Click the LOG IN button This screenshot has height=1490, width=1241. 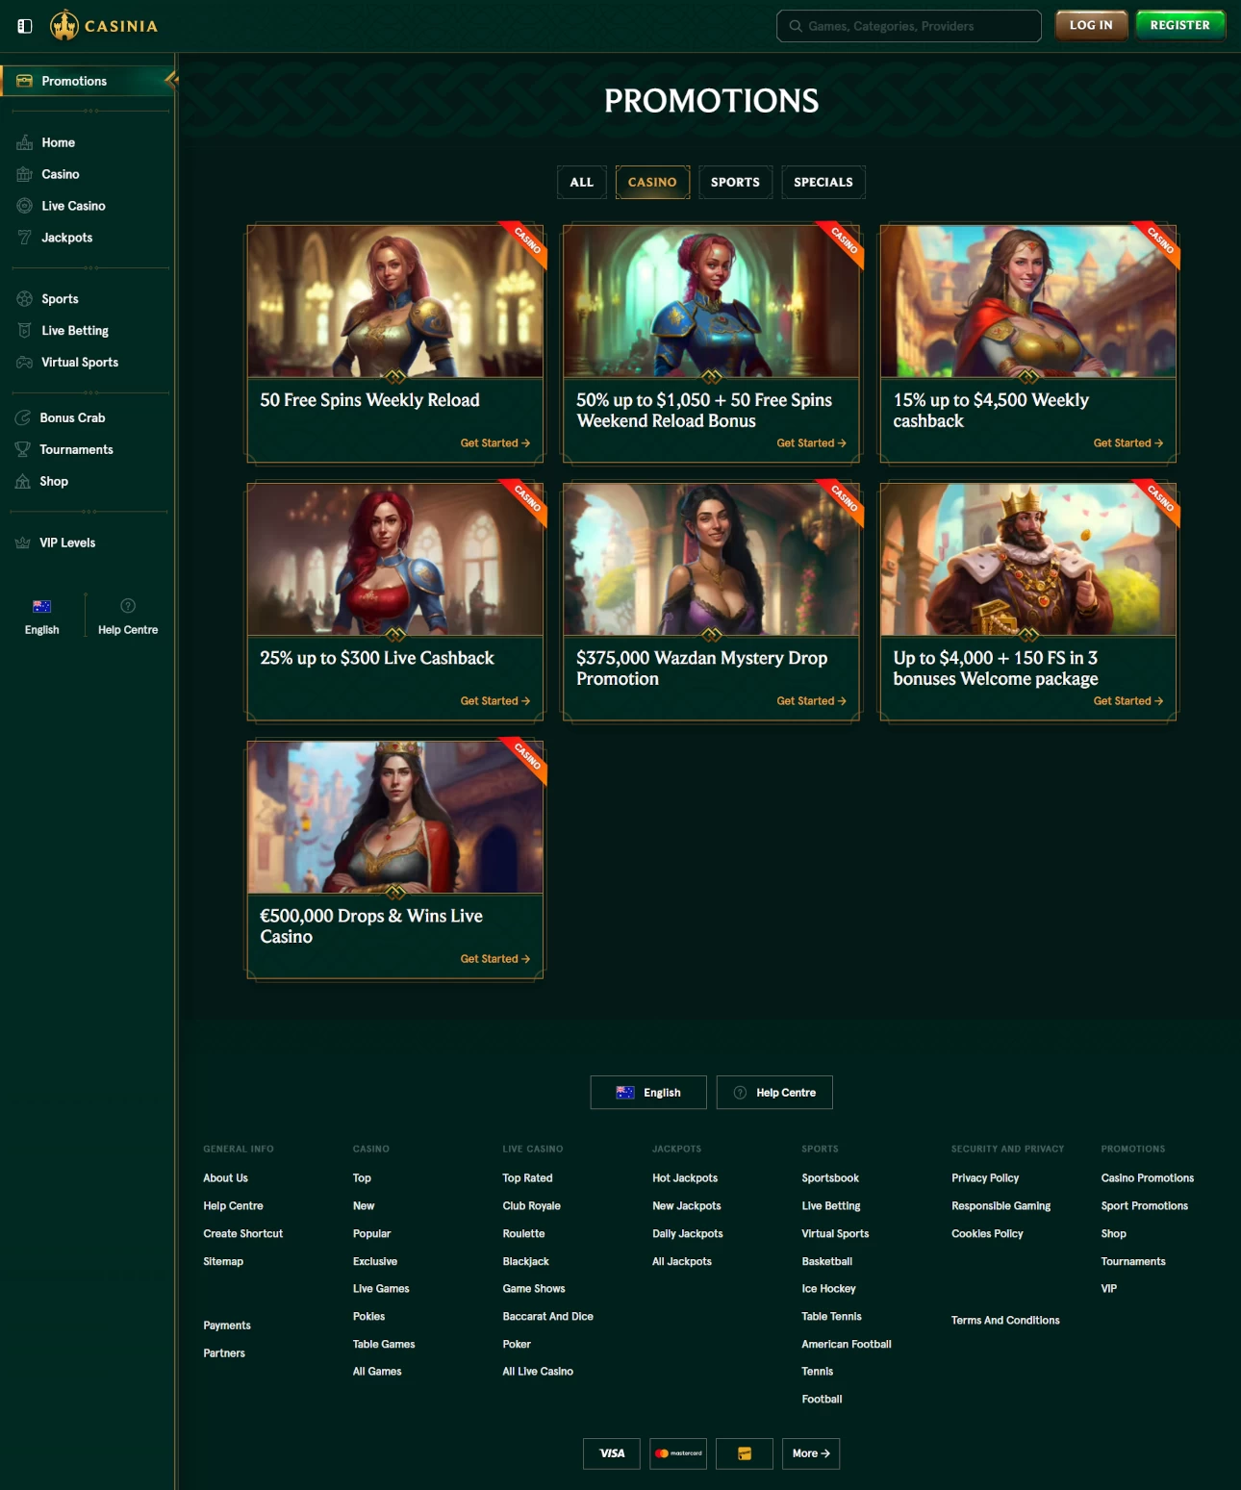coord(1091,26)
